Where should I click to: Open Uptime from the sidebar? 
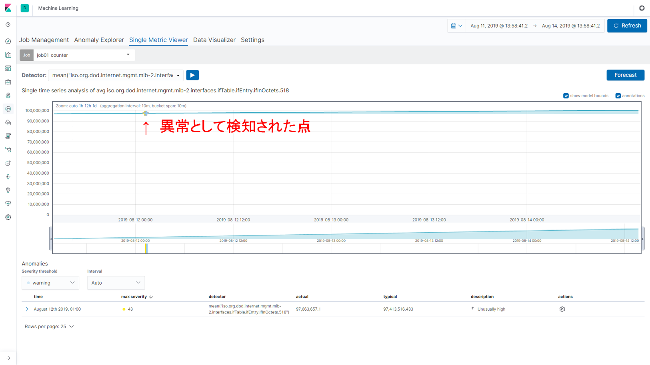click(x=8, y=163)
